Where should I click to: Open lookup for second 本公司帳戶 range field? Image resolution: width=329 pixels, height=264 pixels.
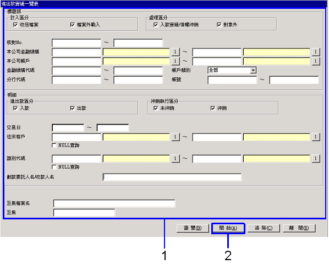tap(316, 61)
